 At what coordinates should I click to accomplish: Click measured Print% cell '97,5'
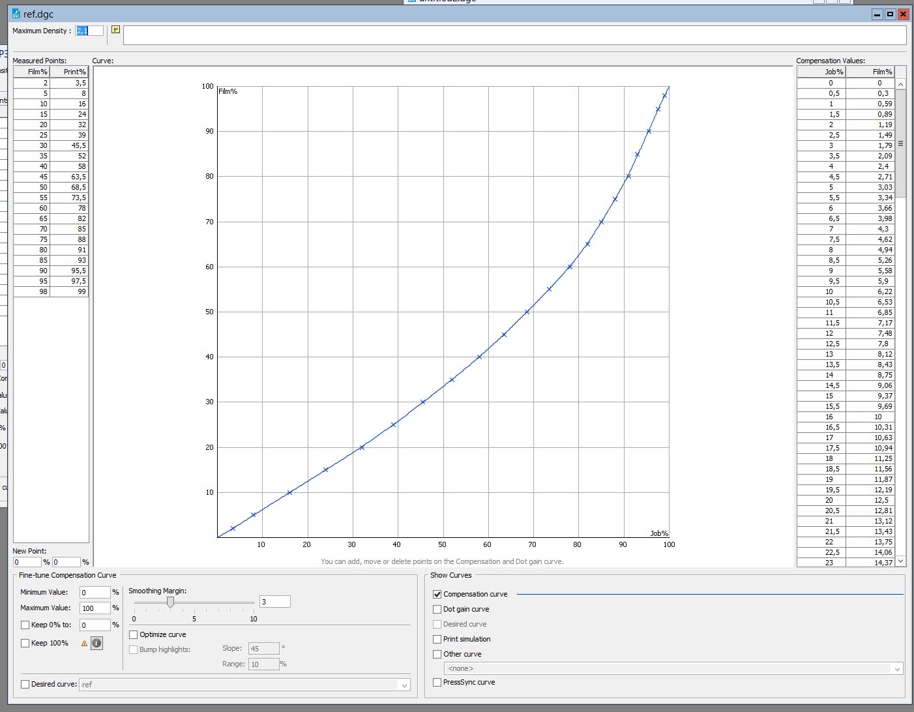tap(69, 281)
